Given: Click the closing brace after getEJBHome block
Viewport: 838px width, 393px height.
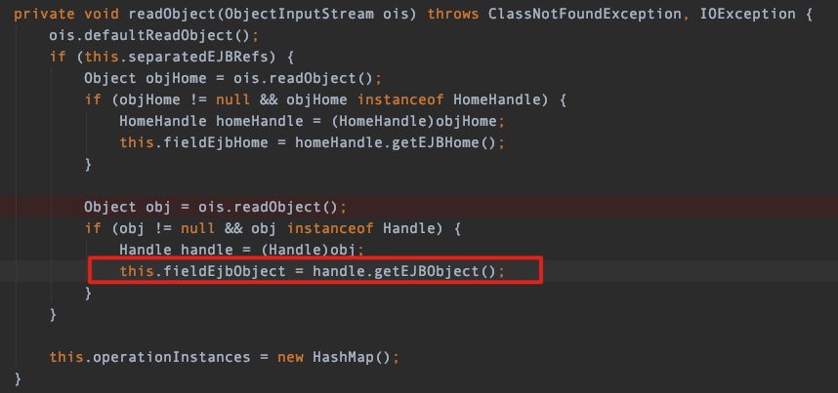Looking at the screenshot, I should [88, 164].
